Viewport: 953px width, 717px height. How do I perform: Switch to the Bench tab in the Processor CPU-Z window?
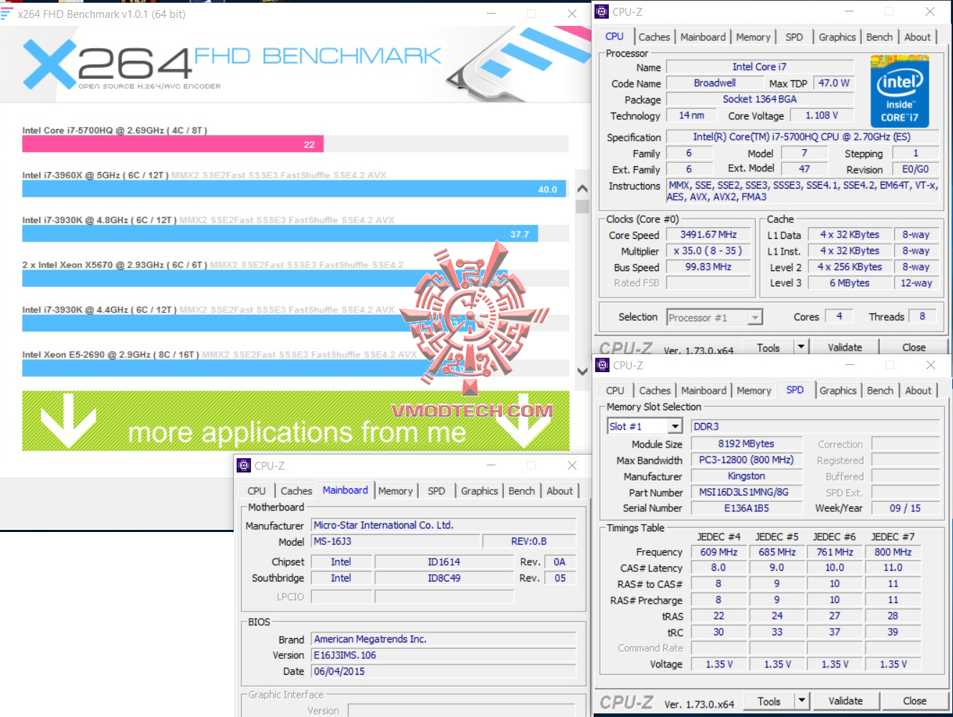click(879, 37)
